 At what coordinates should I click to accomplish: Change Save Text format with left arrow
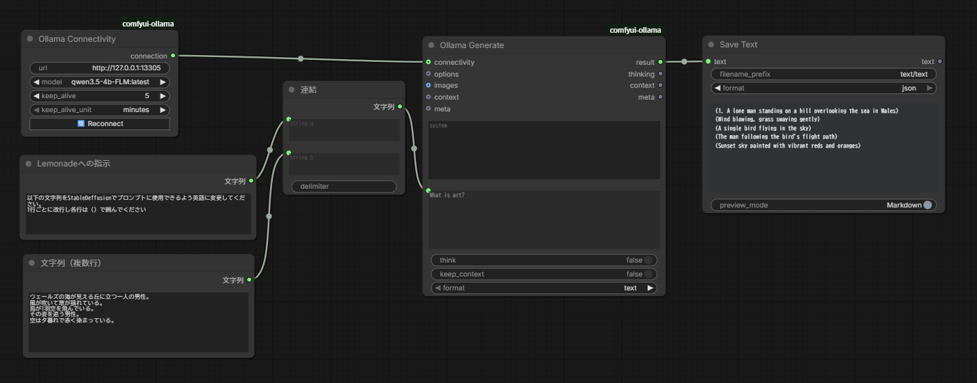pos(717,88)
